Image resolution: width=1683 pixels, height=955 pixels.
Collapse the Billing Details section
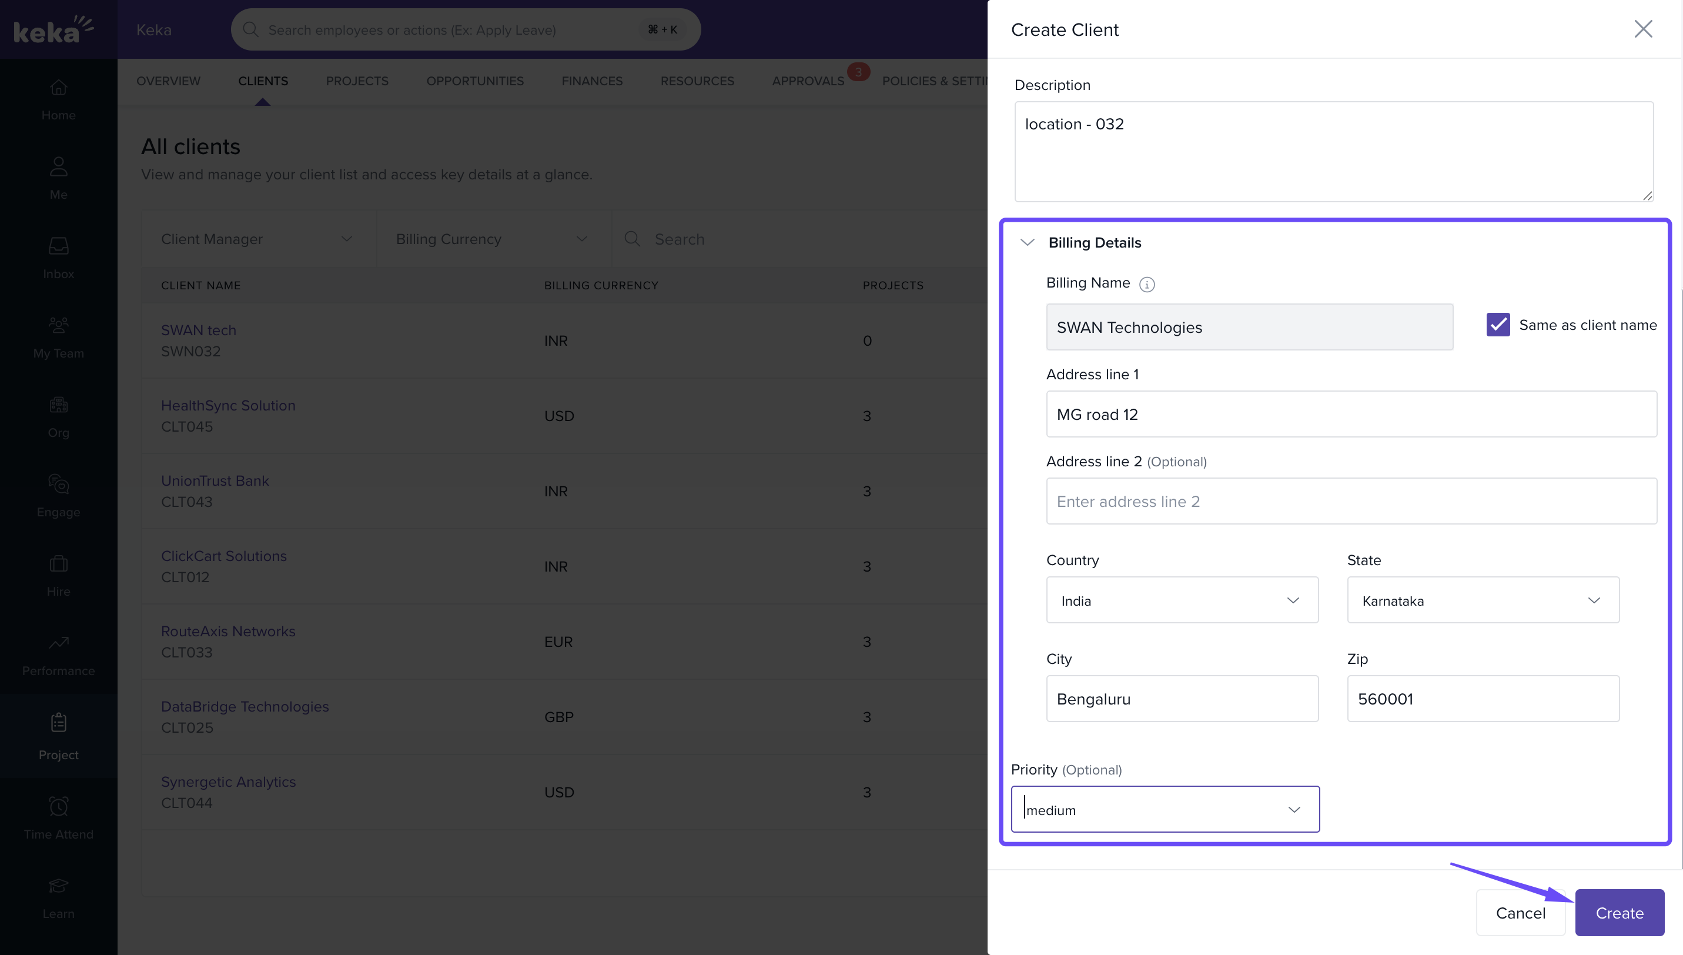(x=1028, y=243)
